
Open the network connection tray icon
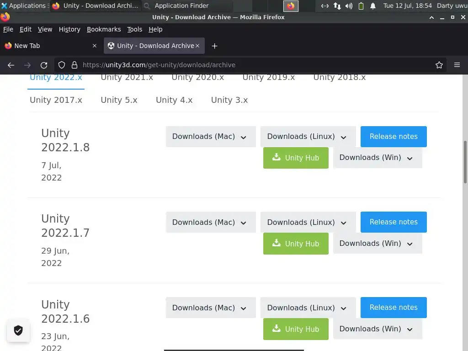coord(325,5)
